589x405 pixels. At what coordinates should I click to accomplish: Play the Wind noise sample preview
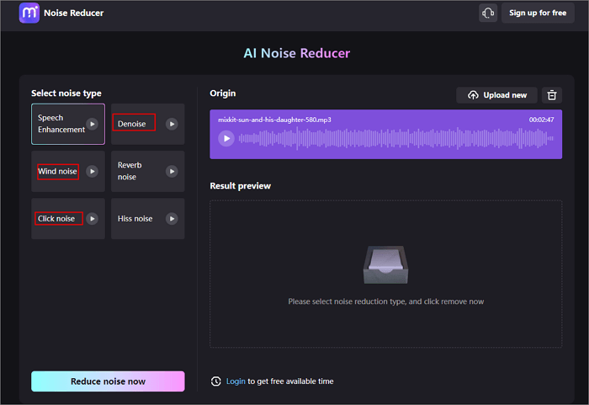click(93, 171)
